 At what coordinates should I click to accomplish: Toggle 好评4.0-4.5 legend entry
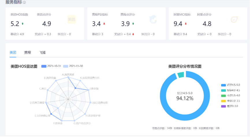pyautogui.click(x=223, y=90)
